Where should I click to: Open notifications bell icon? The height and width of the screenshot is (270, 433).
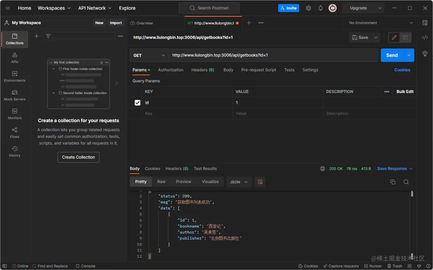pos(321,8)
